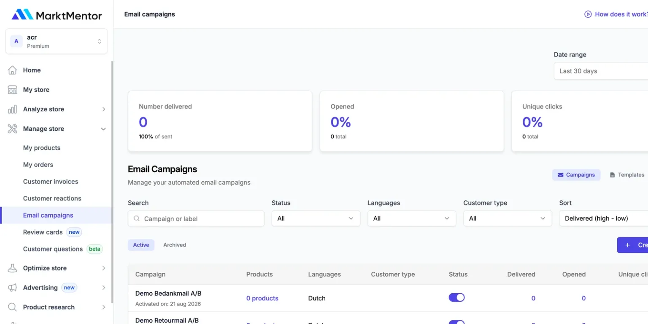Open the Status filter dropdown
This screenshot has height=324, width=648.
[x=316, y=219]
